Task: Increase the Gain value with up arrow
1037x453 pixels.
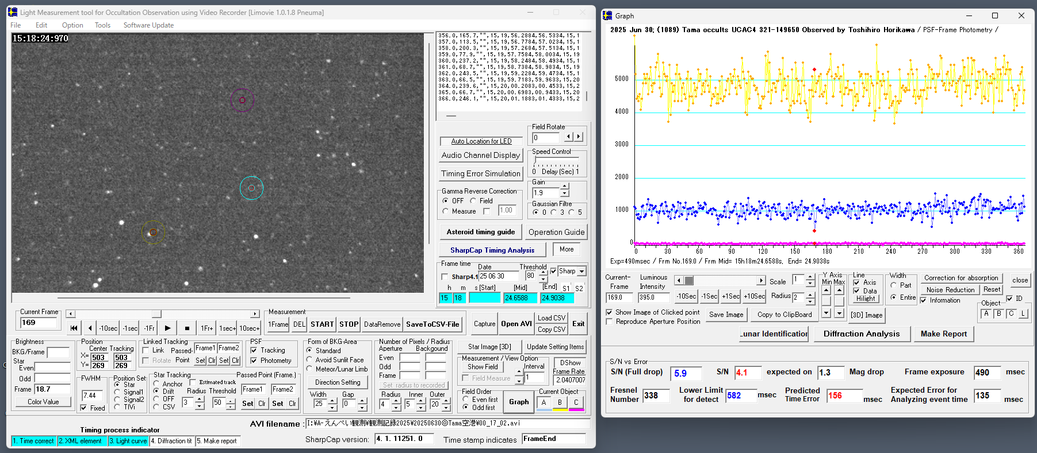Action: 565,187
